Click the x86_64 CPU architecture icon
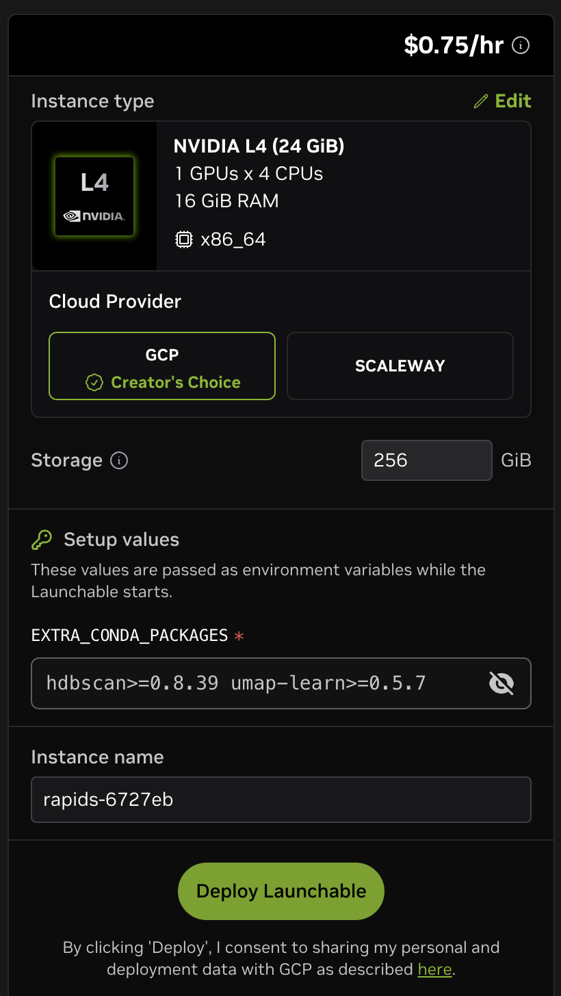The width and height of the screenshot is (561, 996). click(183, 239)
